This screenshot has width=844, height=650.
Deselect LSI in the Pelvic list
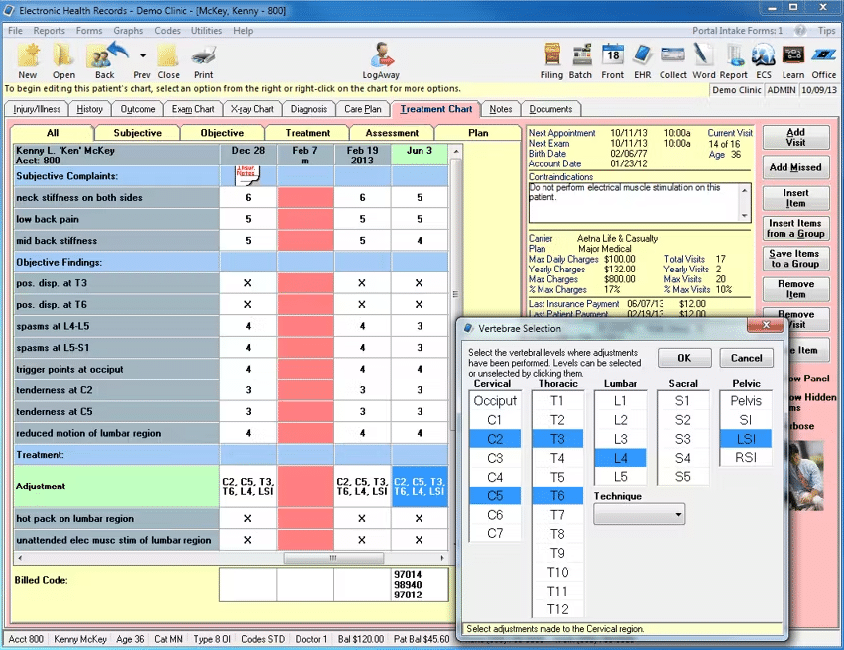[x=746, y=439]
